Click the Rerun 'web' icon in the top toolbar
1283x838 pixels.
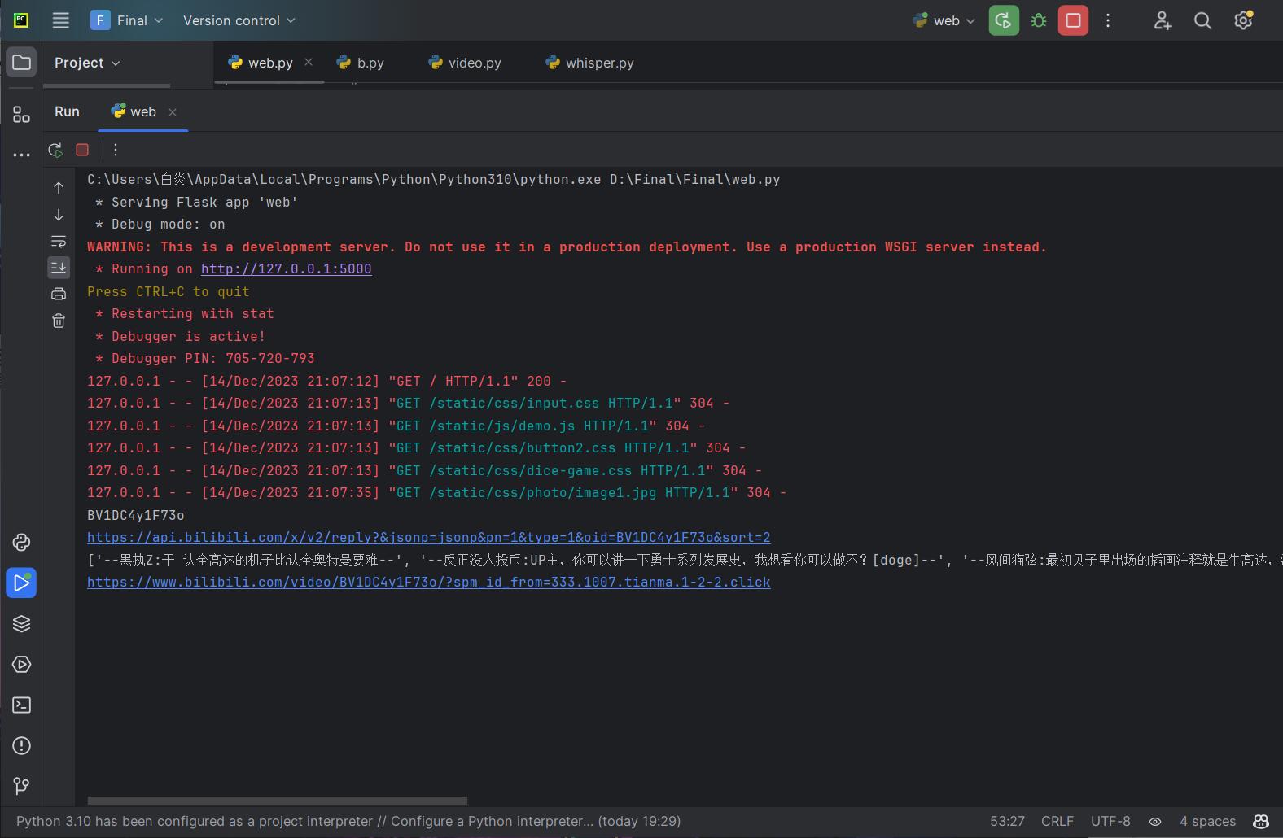(1004, 20)
